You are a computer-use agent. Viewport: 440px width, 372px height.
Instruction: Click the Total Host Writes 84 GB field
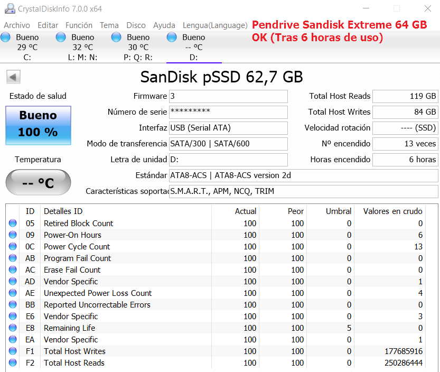[x=405, y=112]
